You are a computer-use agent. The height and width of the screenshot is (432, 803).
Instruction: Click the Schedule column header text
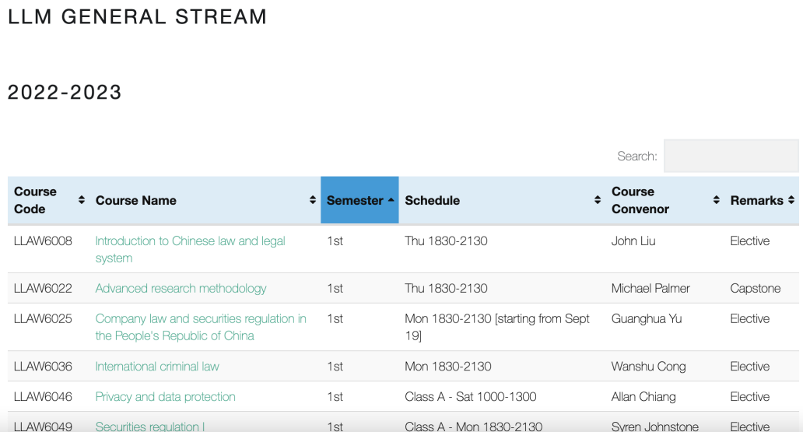[432, 200]
